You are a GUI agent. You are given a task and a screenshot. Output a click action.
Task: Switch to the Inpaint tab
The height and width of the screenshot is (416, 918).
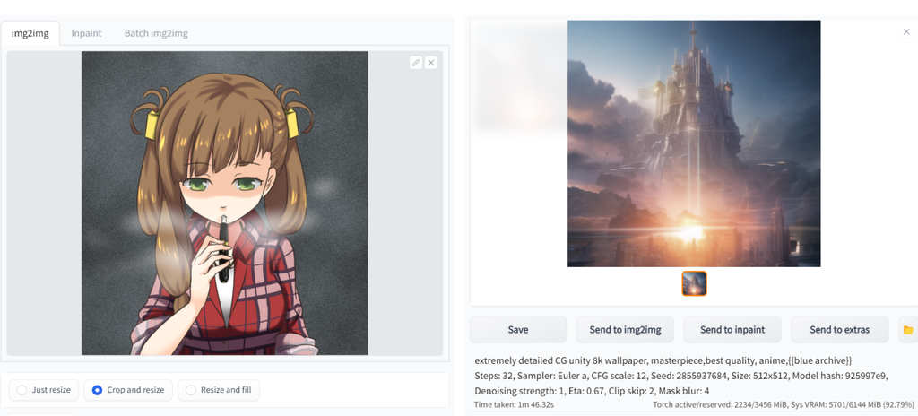pyautogui.click(x=86, y=33)
